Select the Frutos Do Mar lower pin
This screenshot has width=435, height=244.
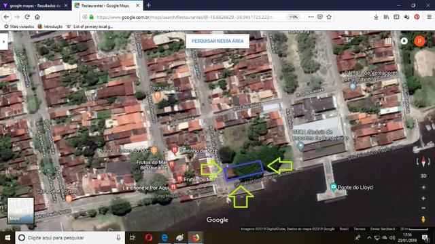pyautogui.click(x=179, y=179)
